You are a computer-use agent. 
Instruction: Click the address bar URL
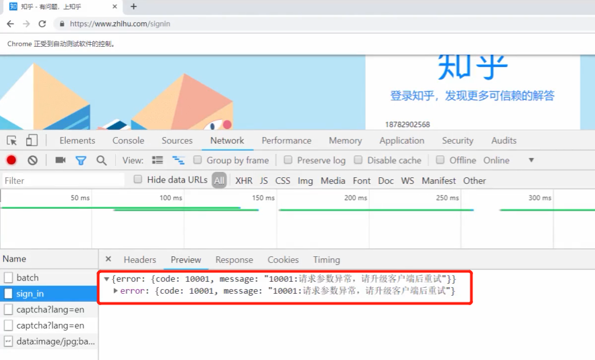coord(120,24)
